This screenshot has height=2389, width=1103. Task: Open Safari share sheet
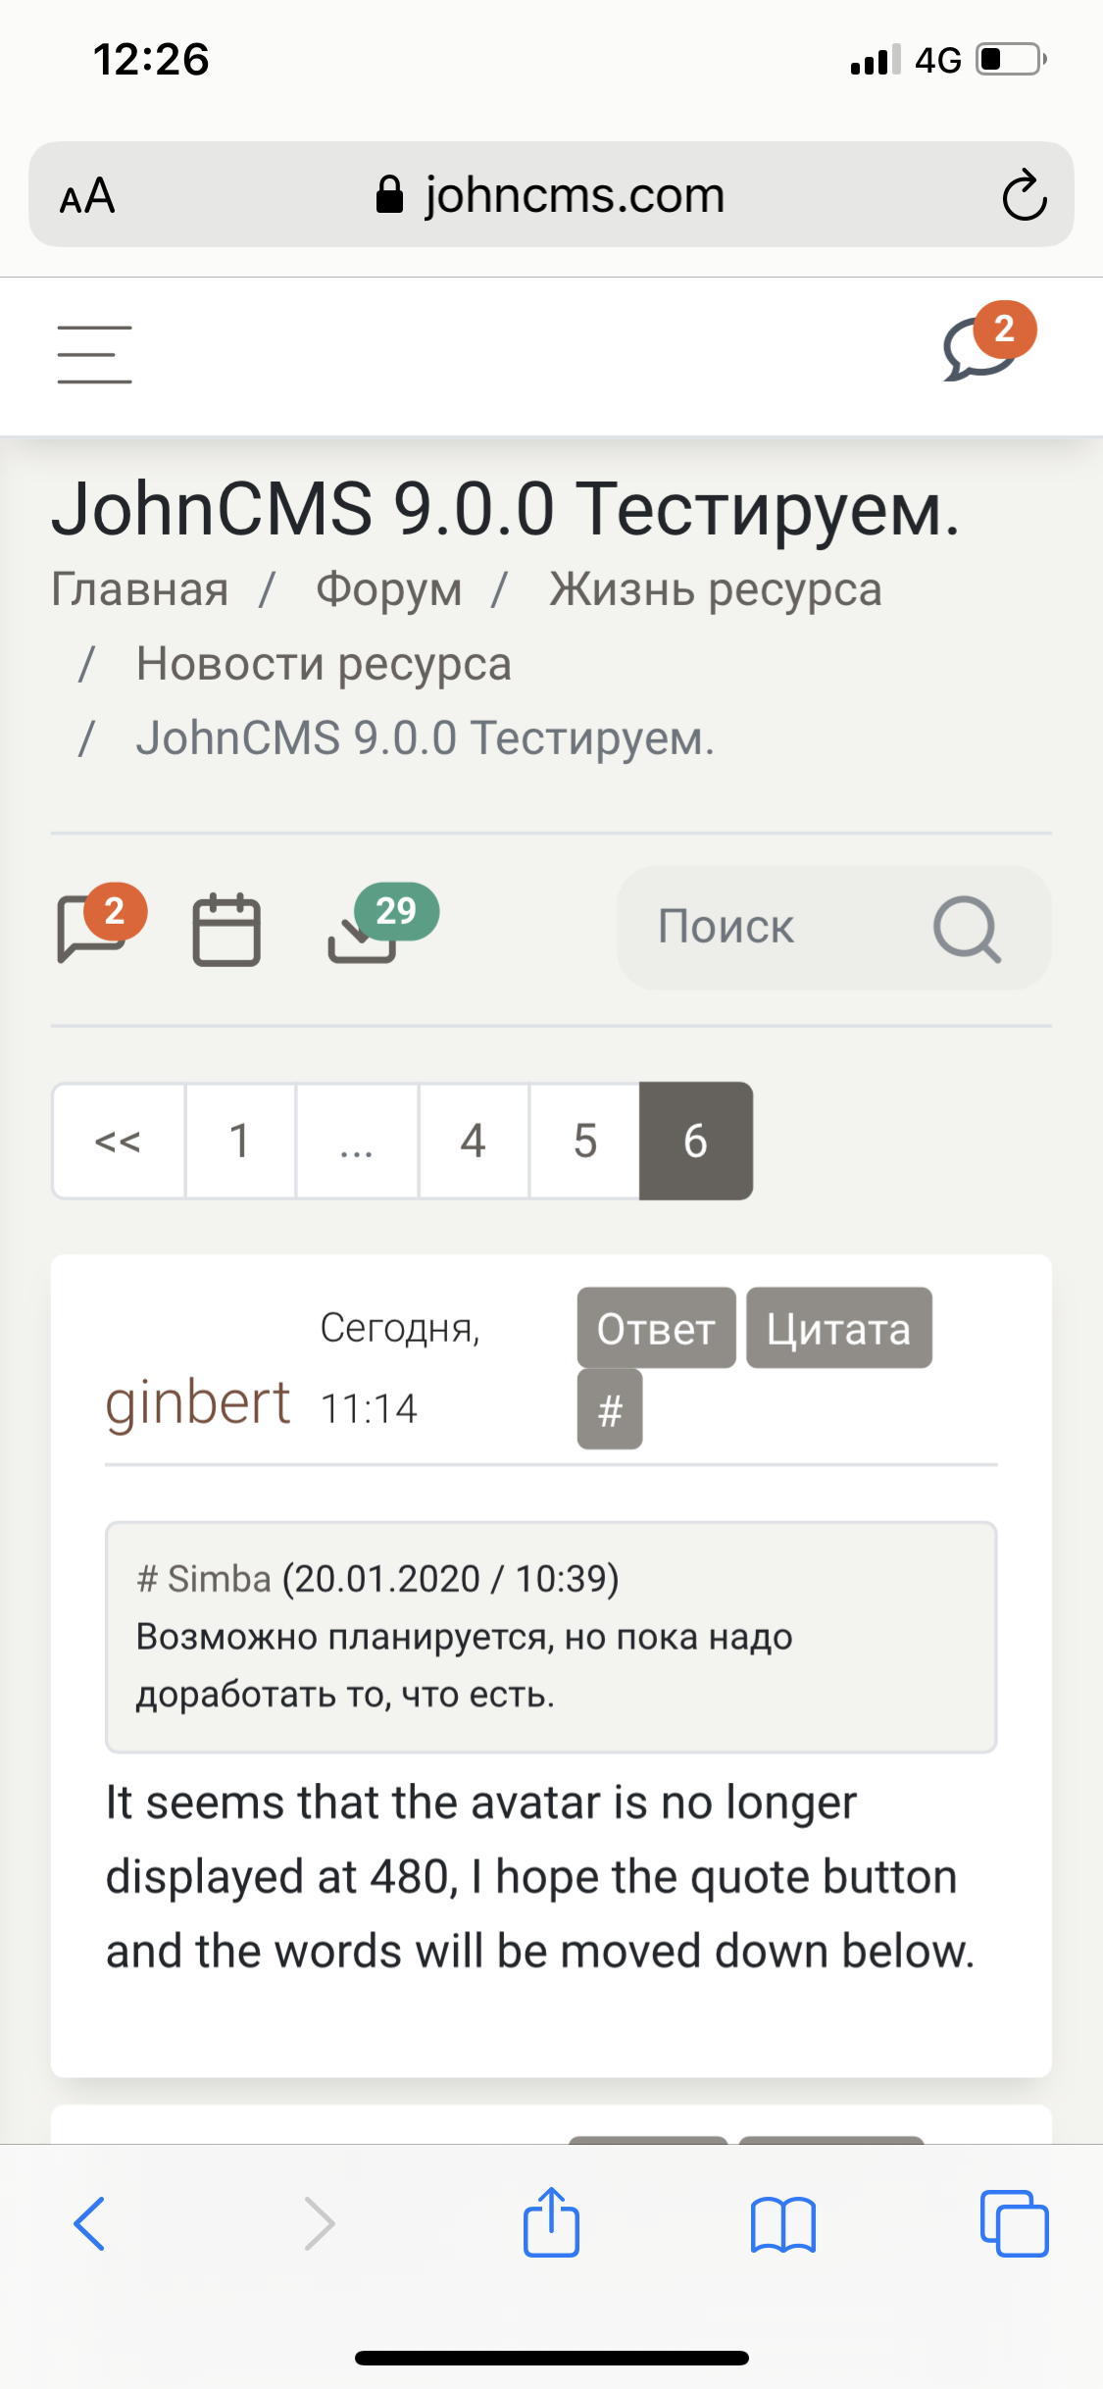pyautogui.click(x=551, y=2222)
